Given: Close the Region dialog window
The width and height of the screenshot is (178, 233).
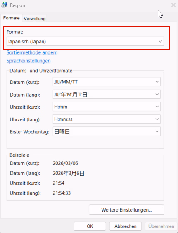Looking at the screenshot, I should [x=173, y=5].
